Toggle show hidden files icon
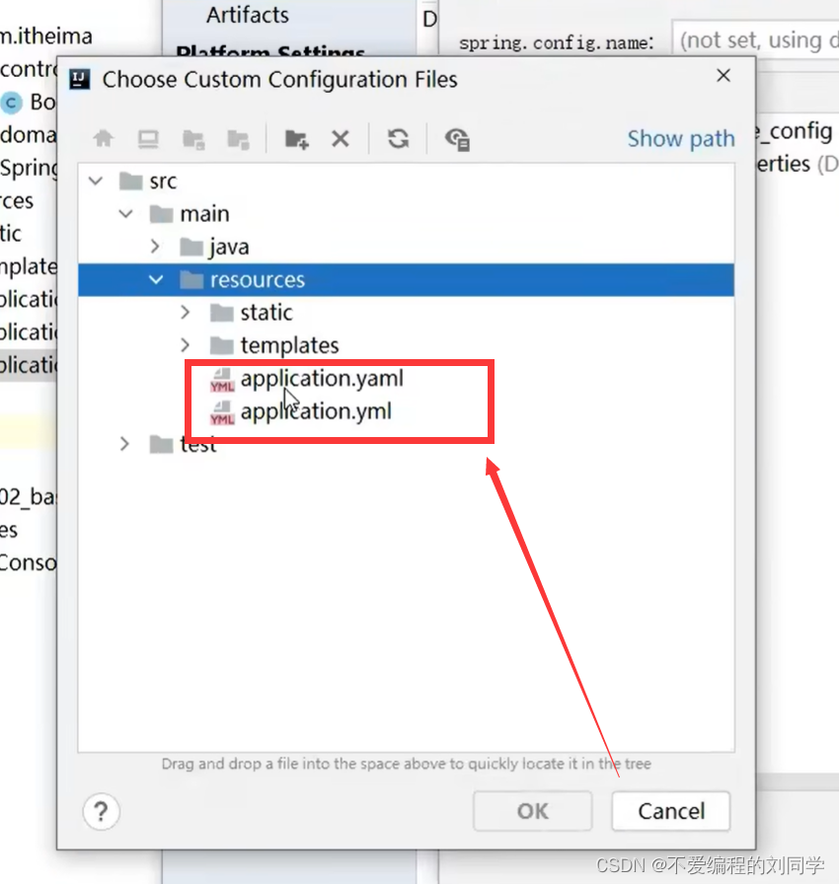 click(x=456, y=138)
